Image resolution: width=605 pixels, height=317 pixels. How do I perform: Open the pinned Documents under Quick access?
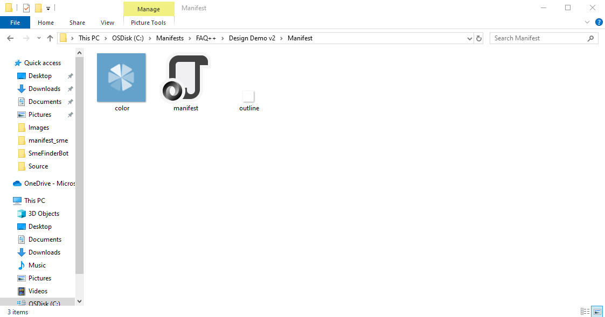click(45, 102)
